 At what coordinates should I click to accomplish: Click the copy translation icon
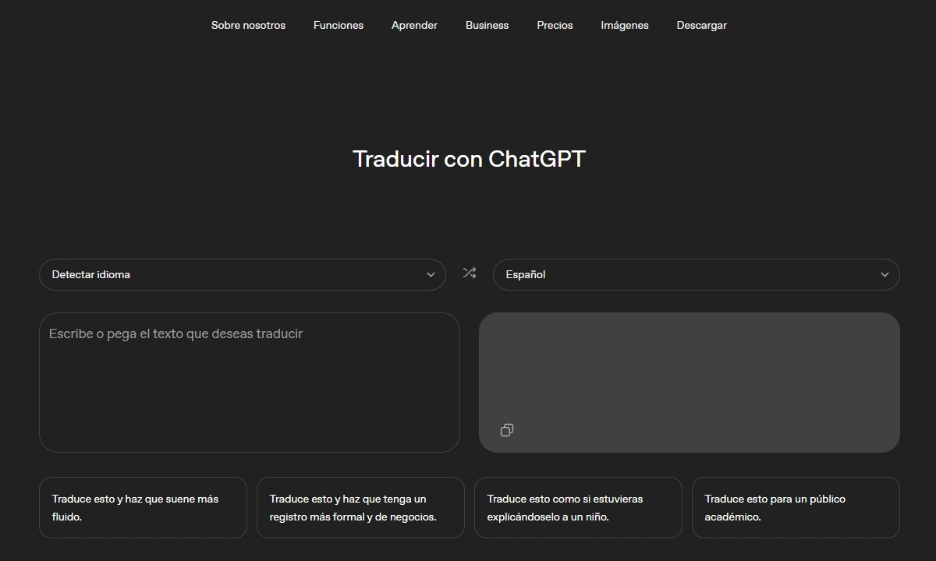pos(507,429)
